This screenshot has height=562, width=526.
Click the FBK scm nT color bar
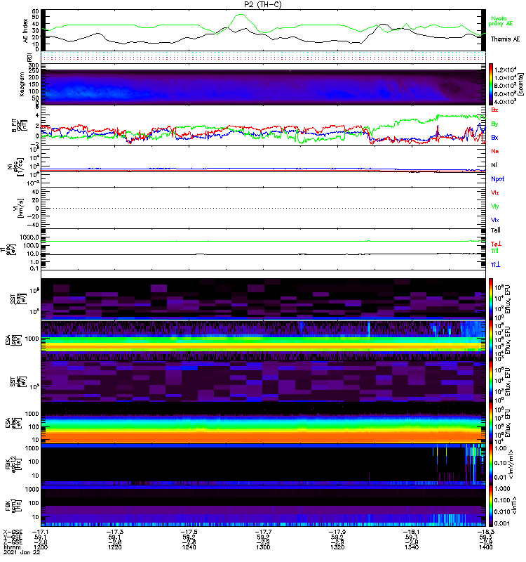coord(491,506)
